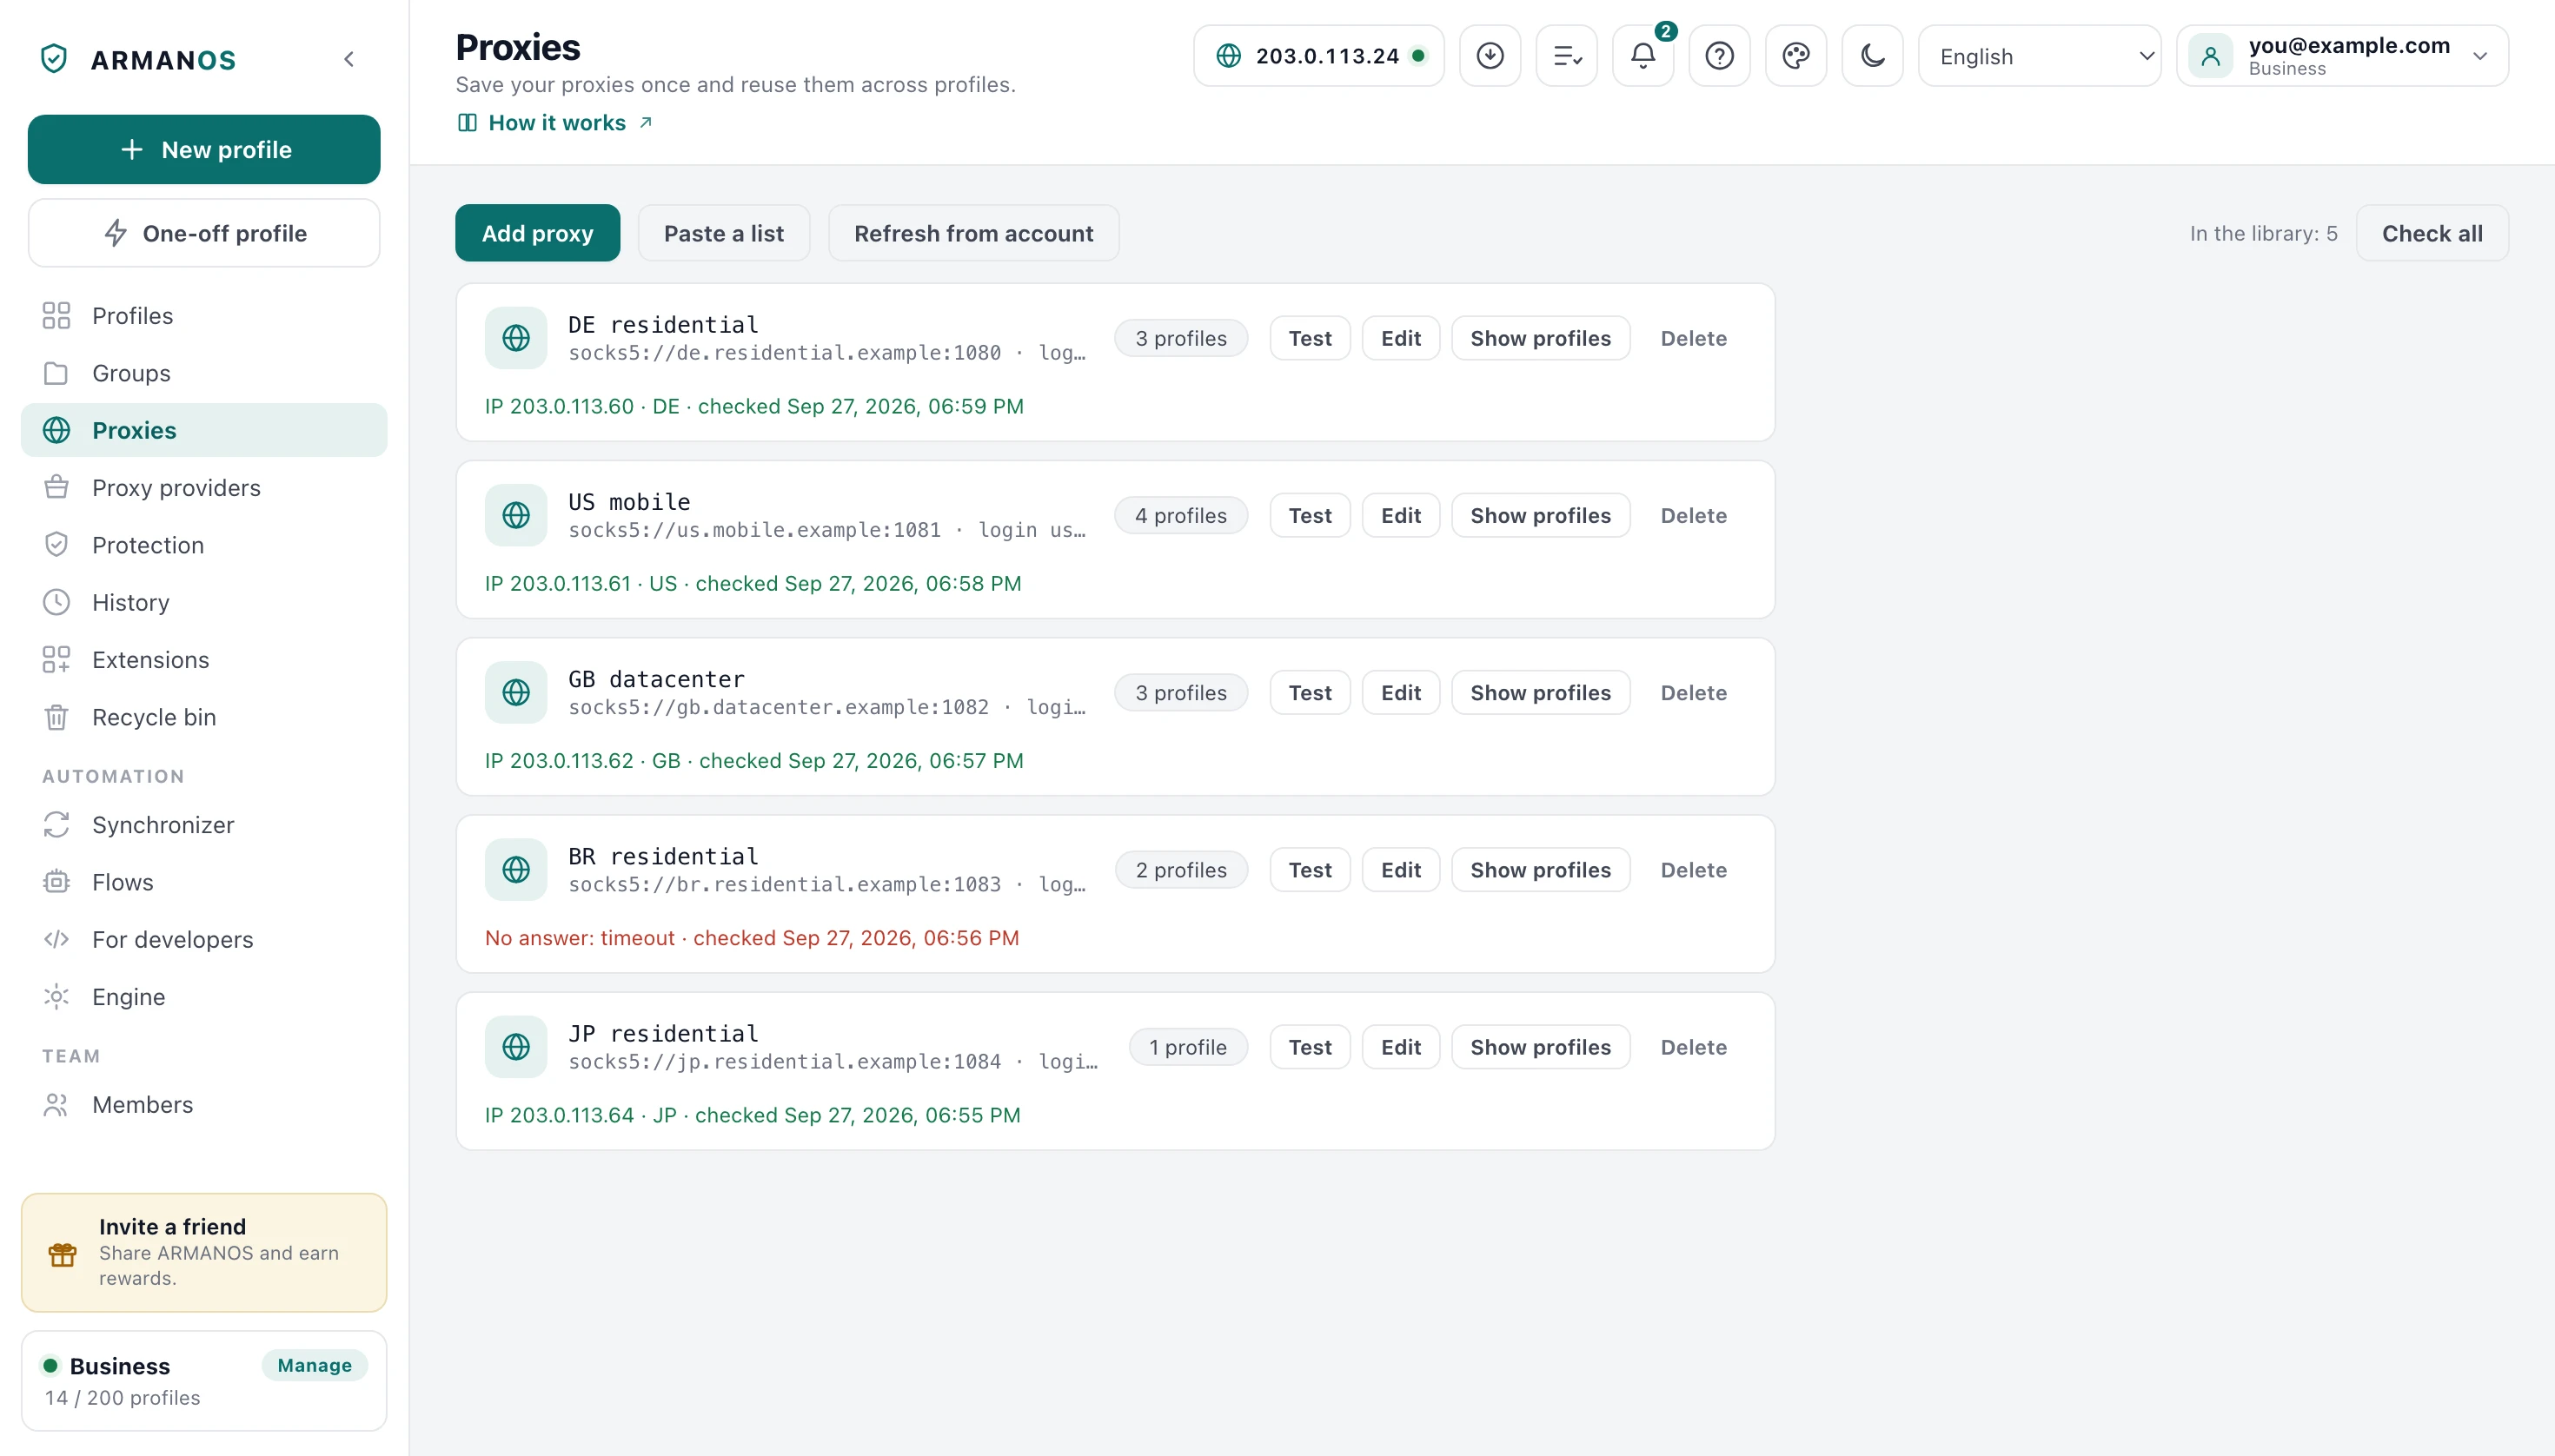Screen dimensions: 2555x1456
Task: Open the downloads icon in header
Action: click(1490, 56)
